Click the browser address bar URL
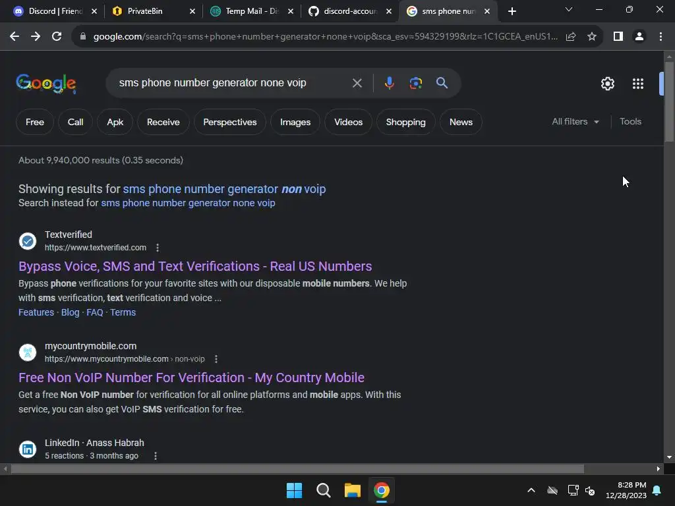Viewport: 675px width, 506px height. 326,37
